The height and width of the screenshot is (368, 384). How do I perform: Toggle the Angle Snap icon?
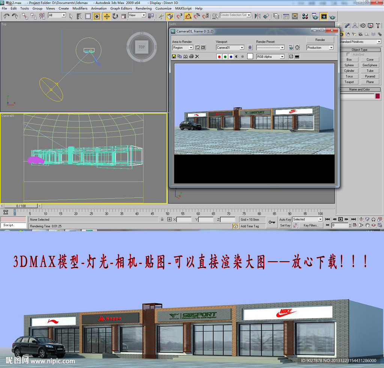pos(188,16)
